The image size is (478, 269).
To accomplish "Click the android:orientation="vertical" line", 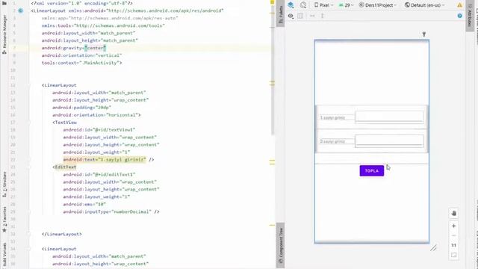I will 81,55.
